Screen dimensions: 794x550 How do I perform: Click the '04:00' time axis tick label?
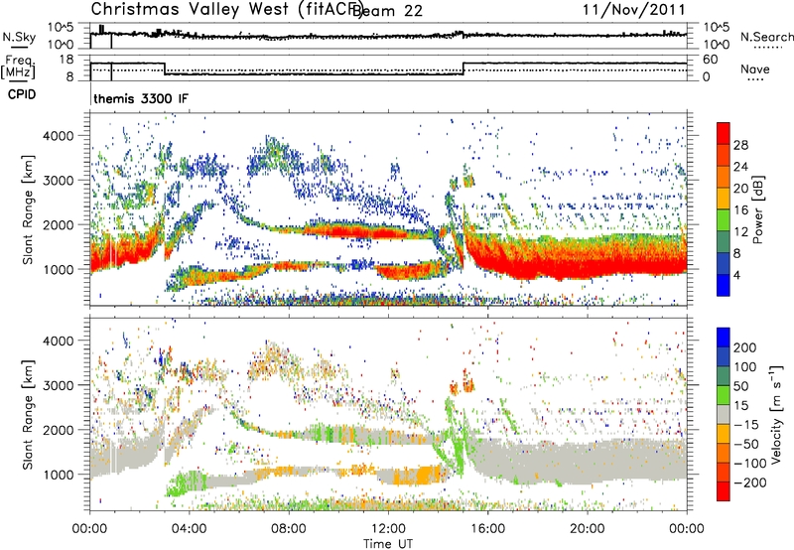click(190, 529)
